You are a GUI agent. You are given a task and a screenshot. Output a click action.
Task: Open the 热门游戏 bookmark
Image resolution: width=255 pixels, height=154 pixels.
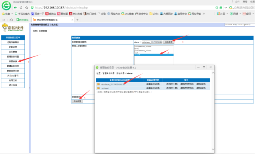point(90,14)
